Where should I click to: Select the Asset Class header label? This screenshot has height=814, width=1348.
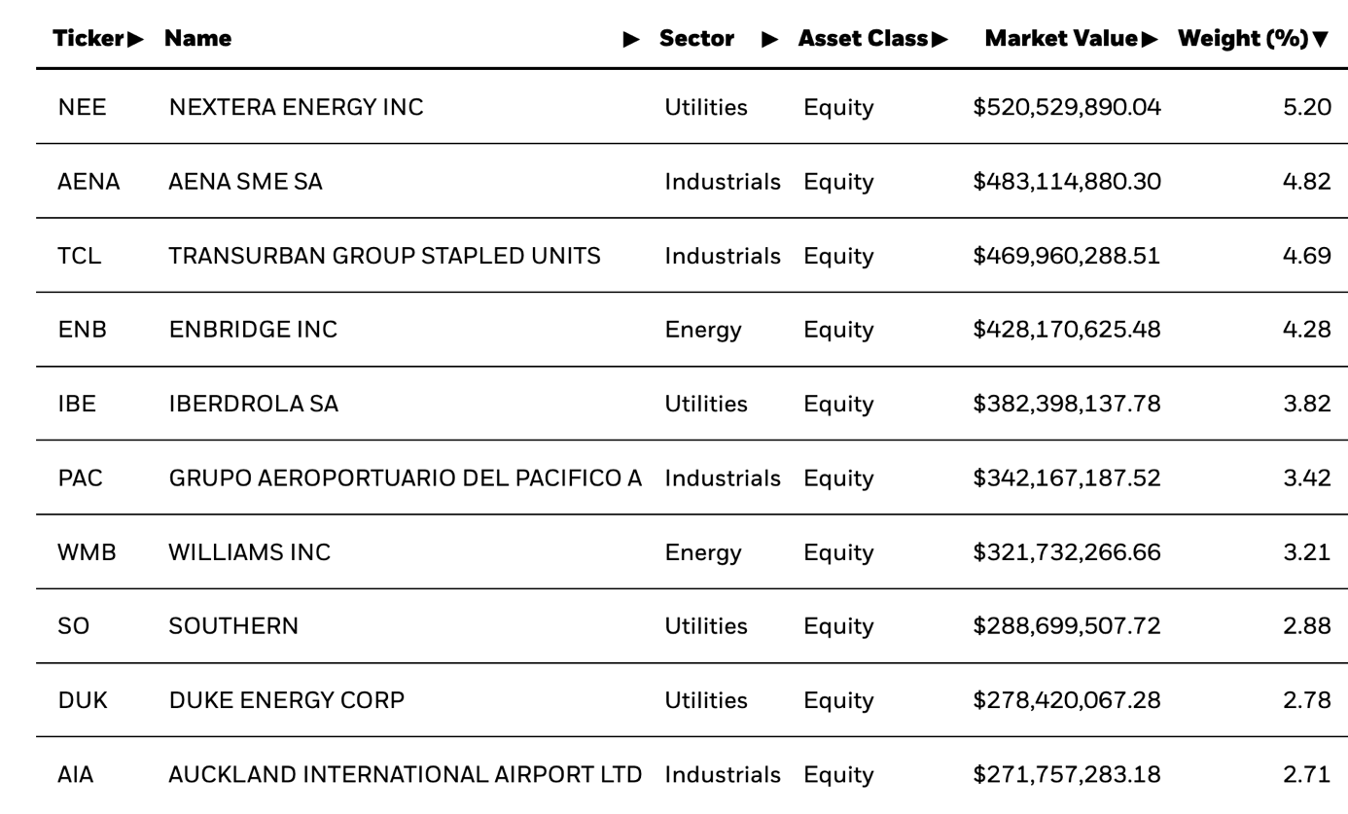[x=863, y=39]
